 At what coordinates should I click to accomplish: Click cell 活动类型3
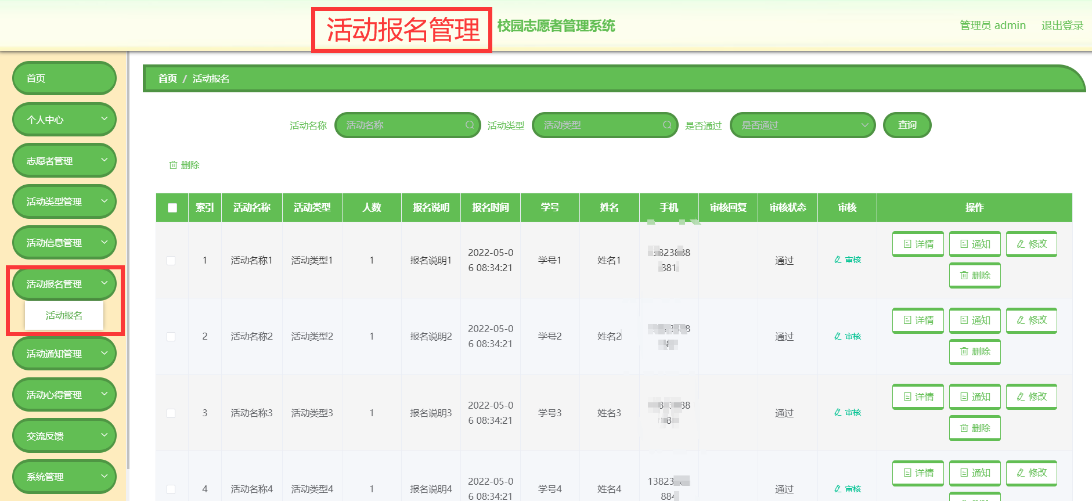[312, 413]
